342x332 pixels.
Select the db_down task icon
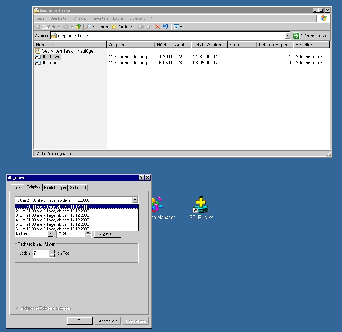[38, 57]
